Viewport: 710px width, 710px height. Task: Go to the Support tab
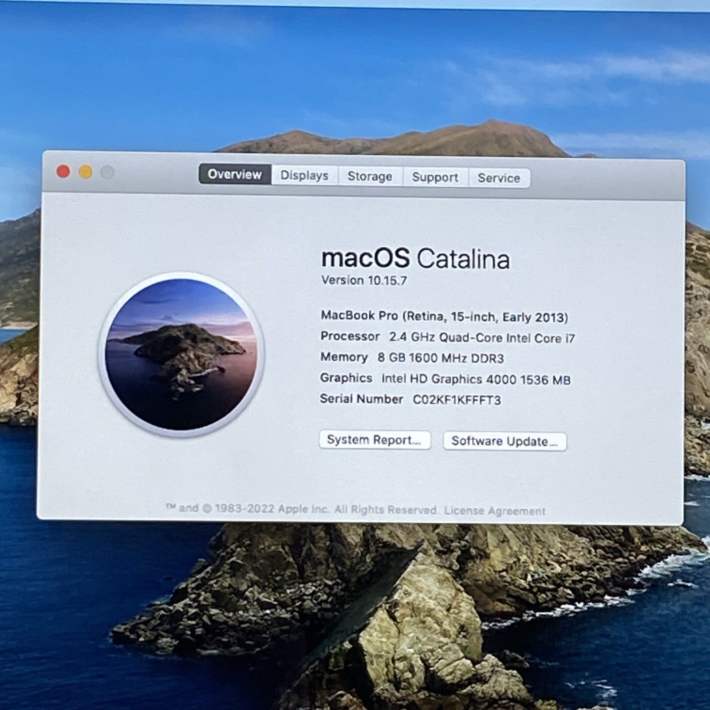click(x=435, y=177)
